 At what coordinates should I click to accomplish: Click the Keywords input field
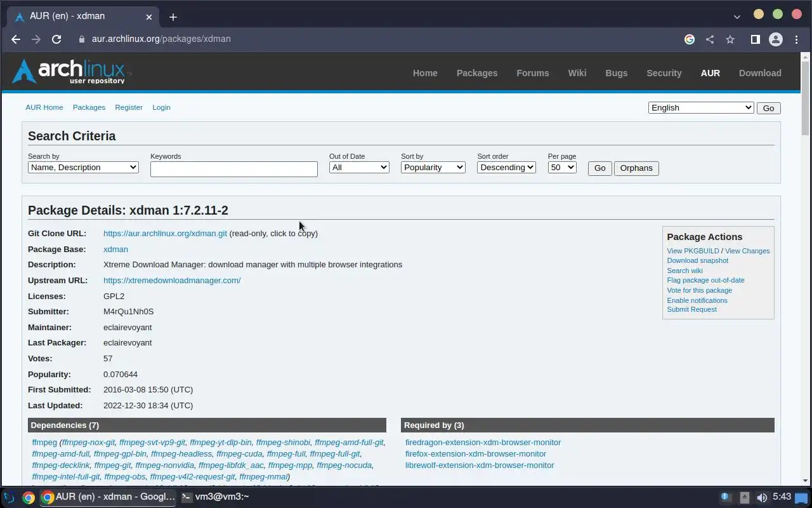(234, 169)
